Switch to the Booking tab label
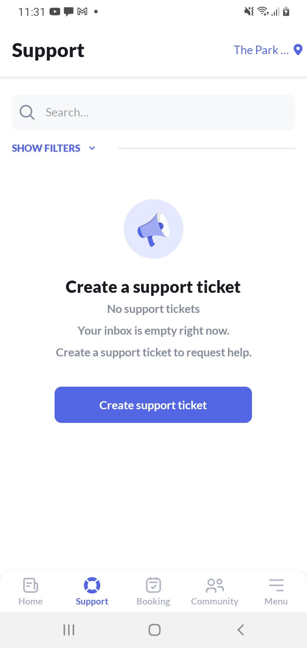 [153, 602]
